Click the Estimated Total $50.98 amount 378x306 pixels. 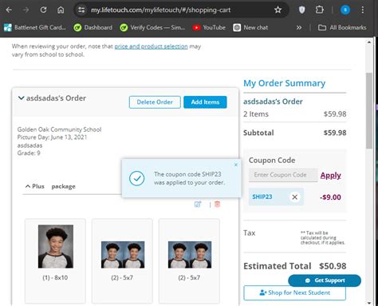[333, 266]
